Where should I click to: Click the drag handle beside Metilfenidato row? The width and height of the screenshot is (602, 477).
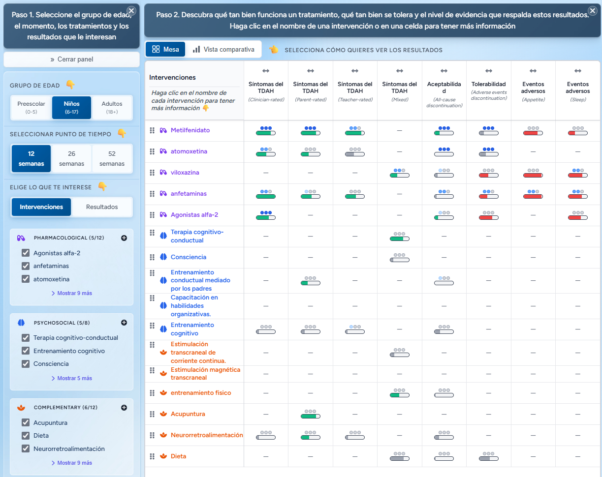[152, 130]
